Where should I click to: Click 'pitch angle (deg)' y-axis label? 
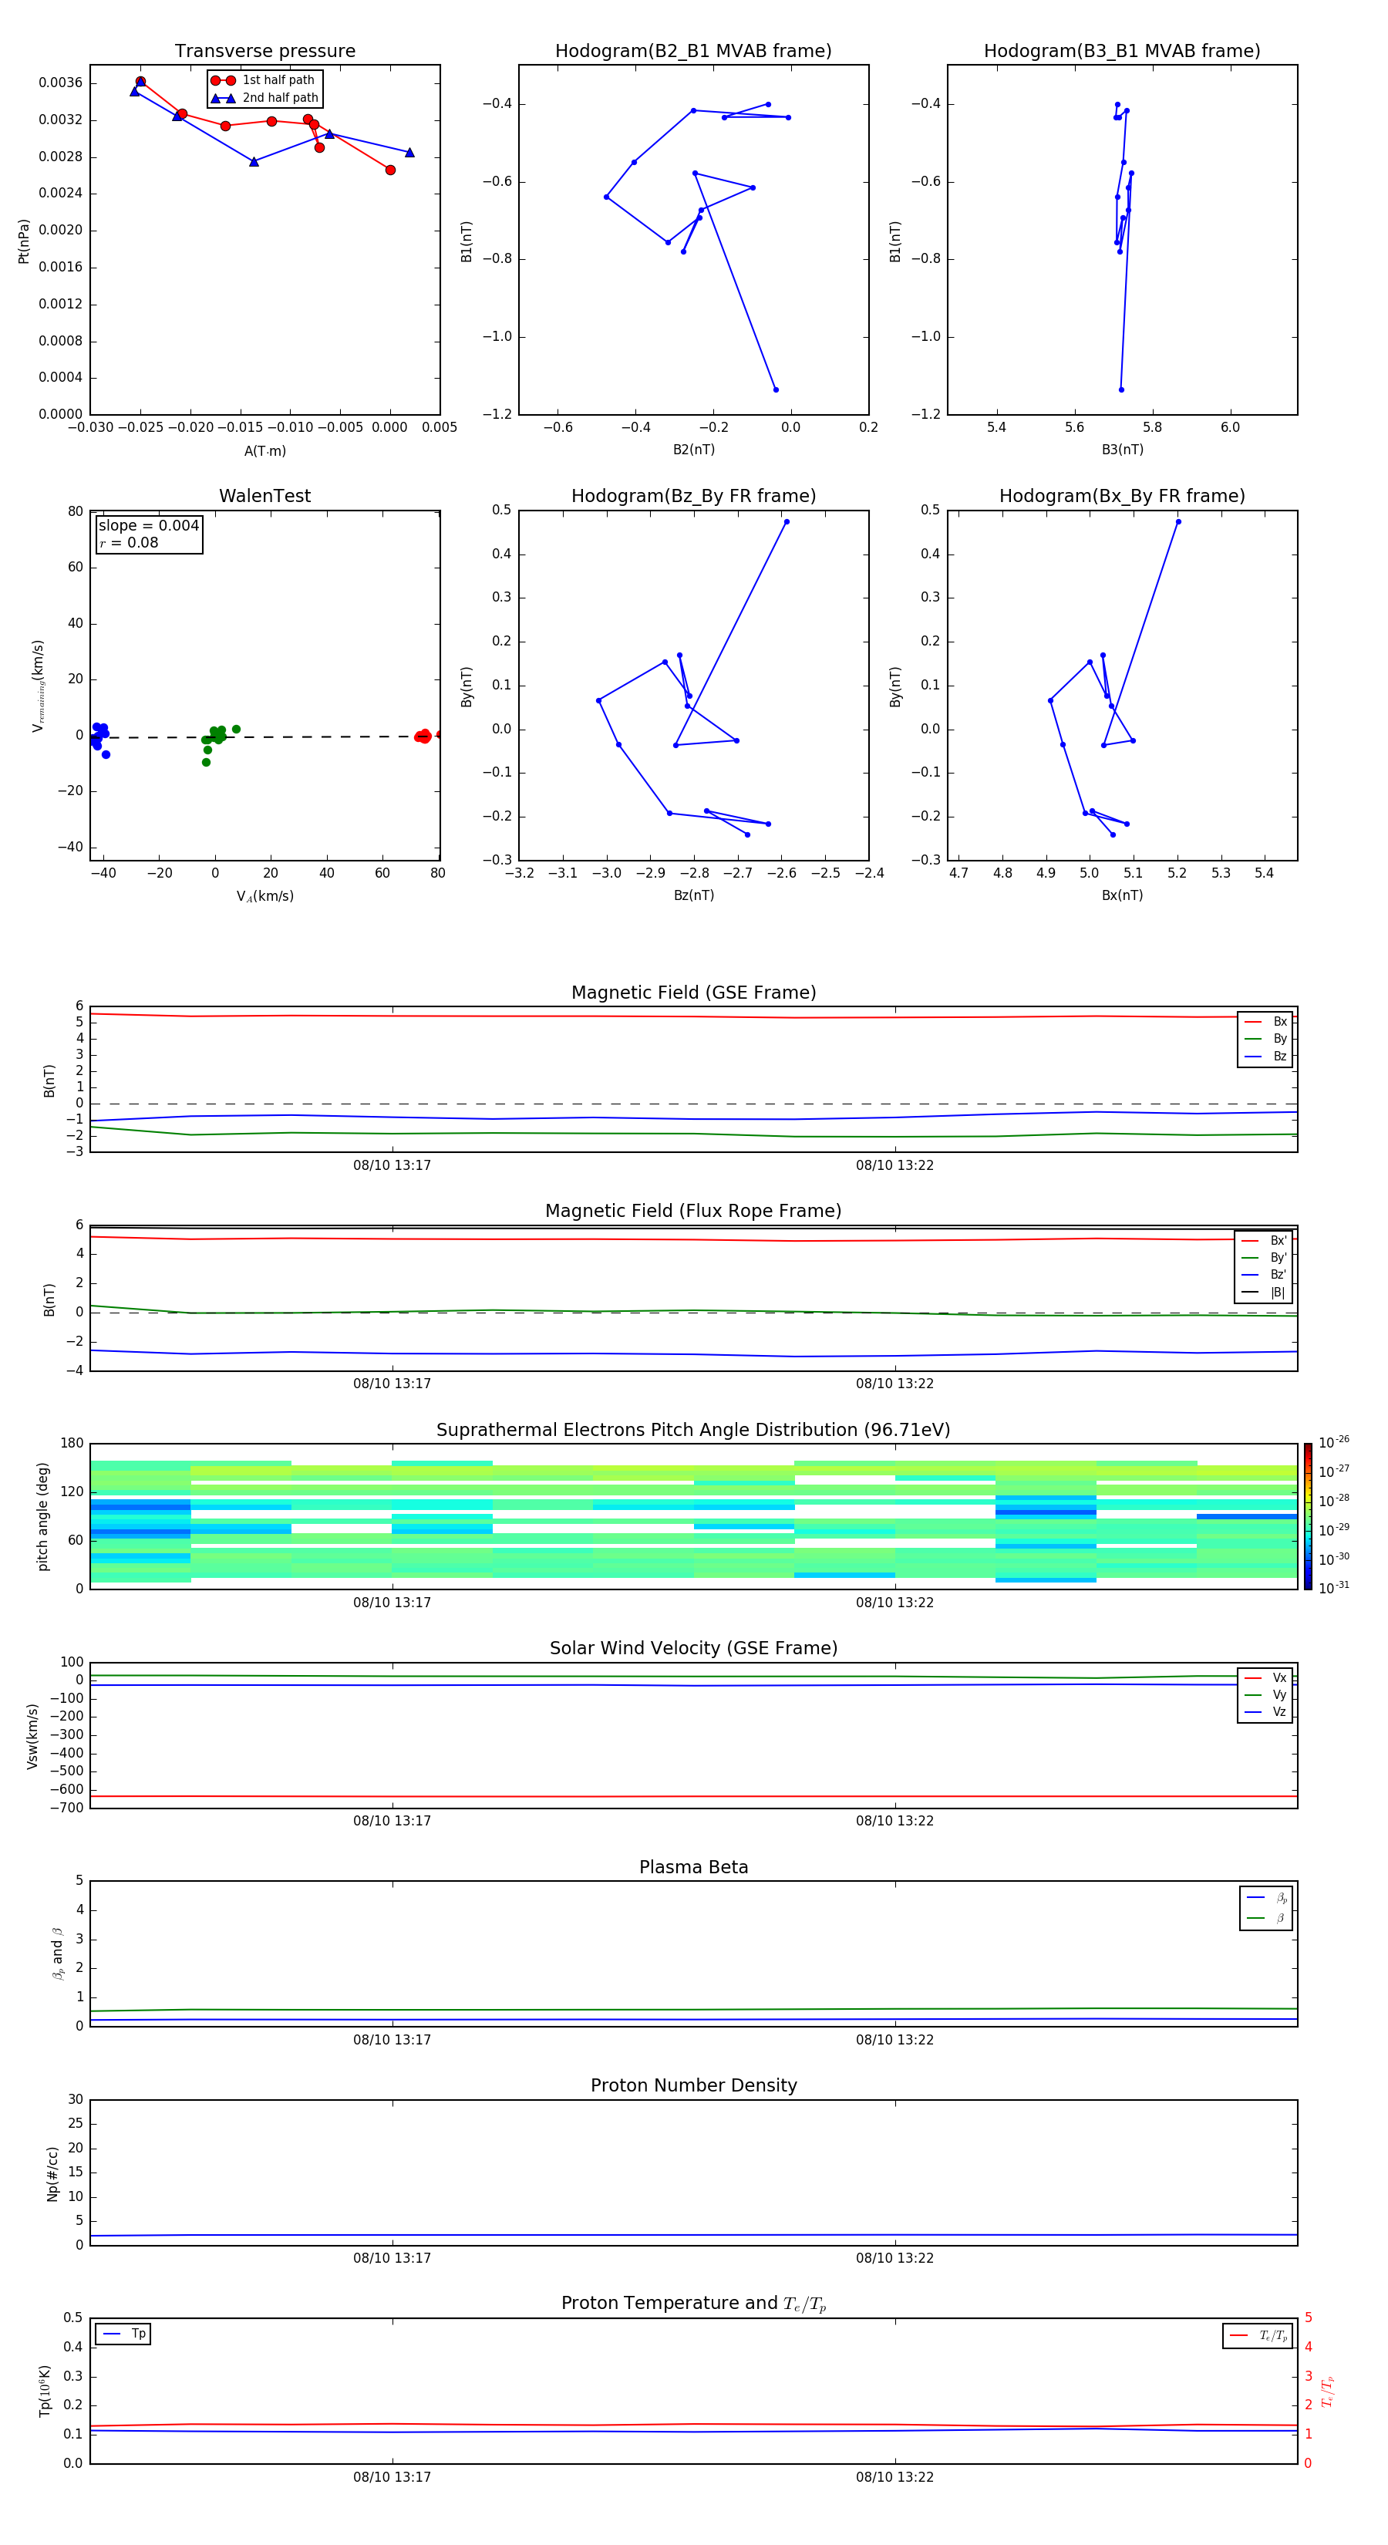point(42,1516)
